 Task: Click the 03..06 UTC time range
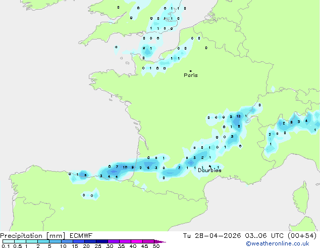(264, 236)
